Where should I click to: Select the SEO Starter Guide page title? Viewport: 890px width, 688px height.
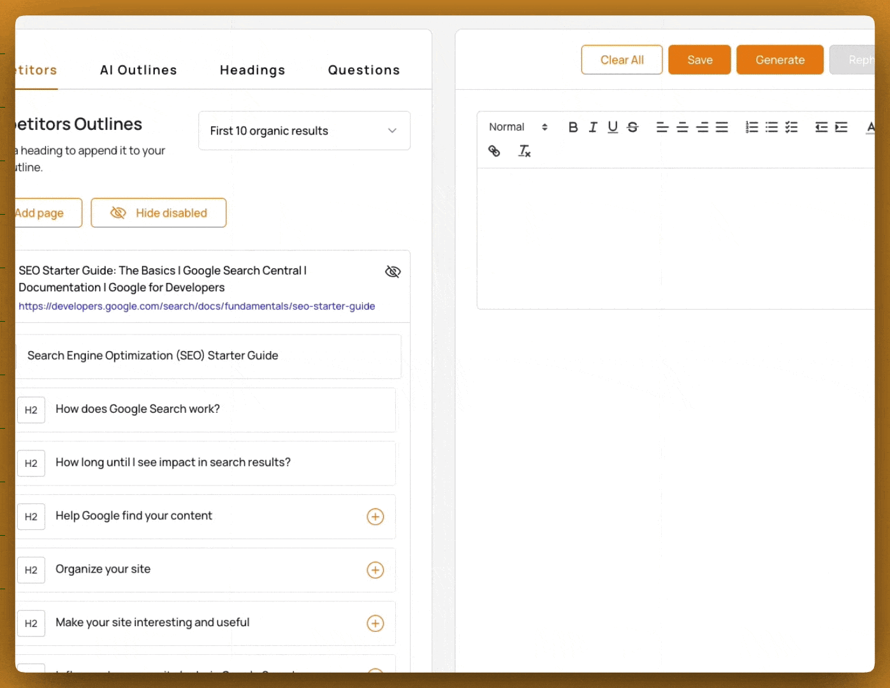click(163, 279)
